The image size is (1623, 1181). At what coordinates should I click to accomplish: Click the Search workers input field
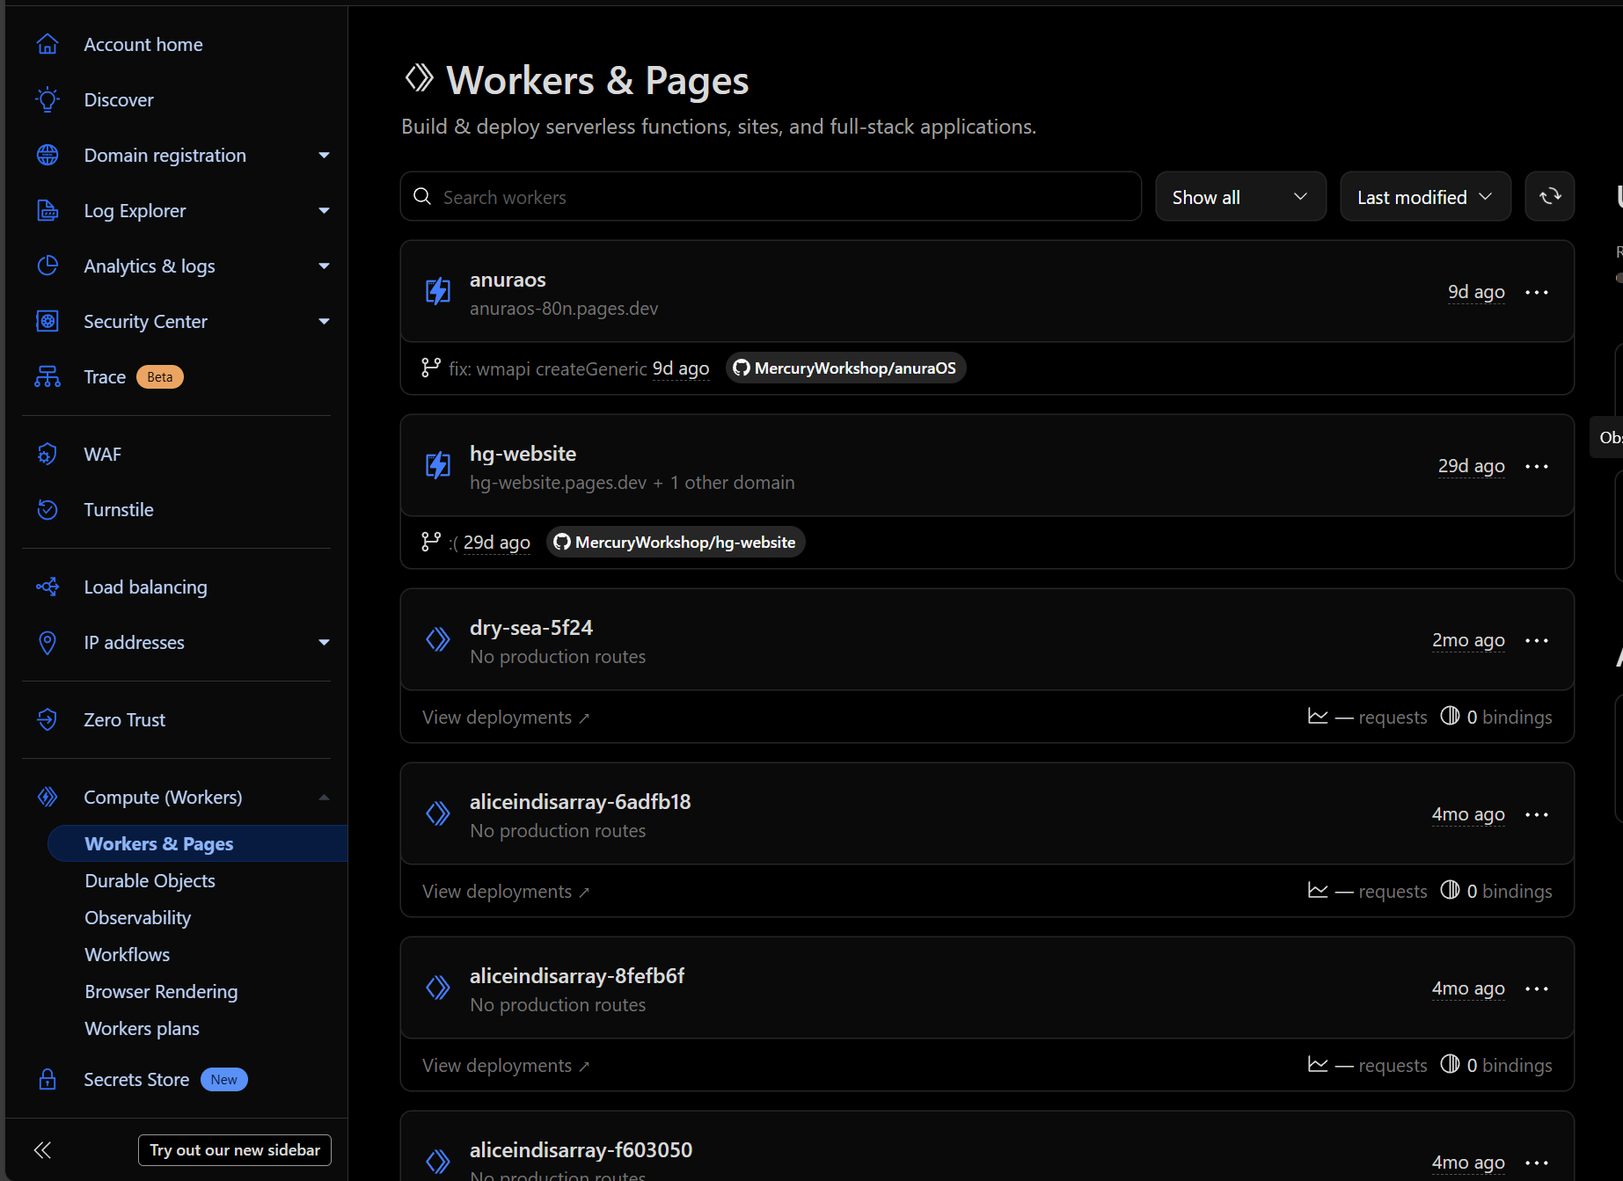[x=771, y=196]
